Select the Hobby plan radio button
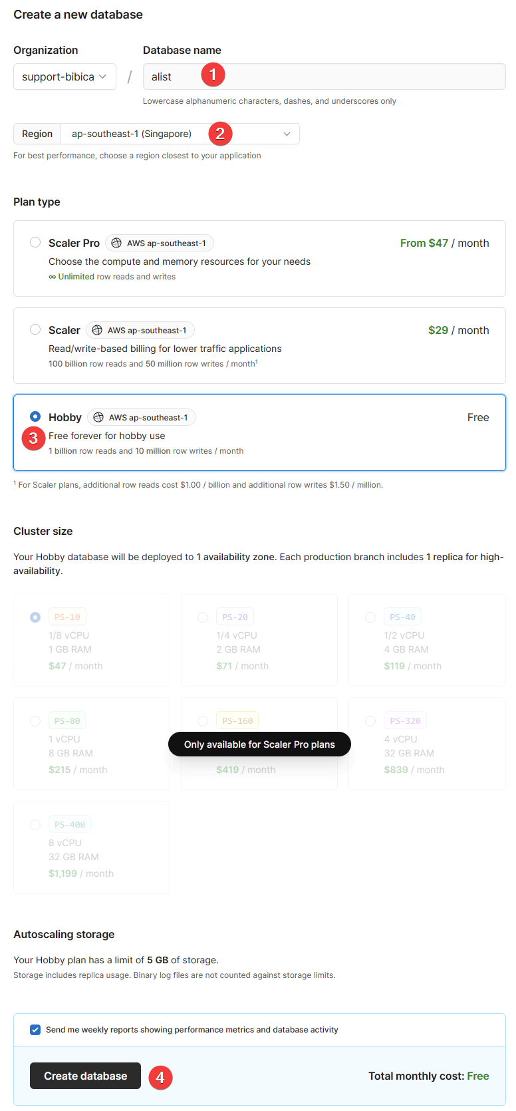Image resolution: width=516 pixels, height=1111 pixels. [x=35, y=416]
